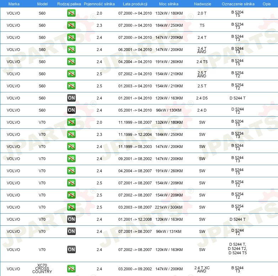Click the Model column header
The image size is (278, 276).
[42, 4]
